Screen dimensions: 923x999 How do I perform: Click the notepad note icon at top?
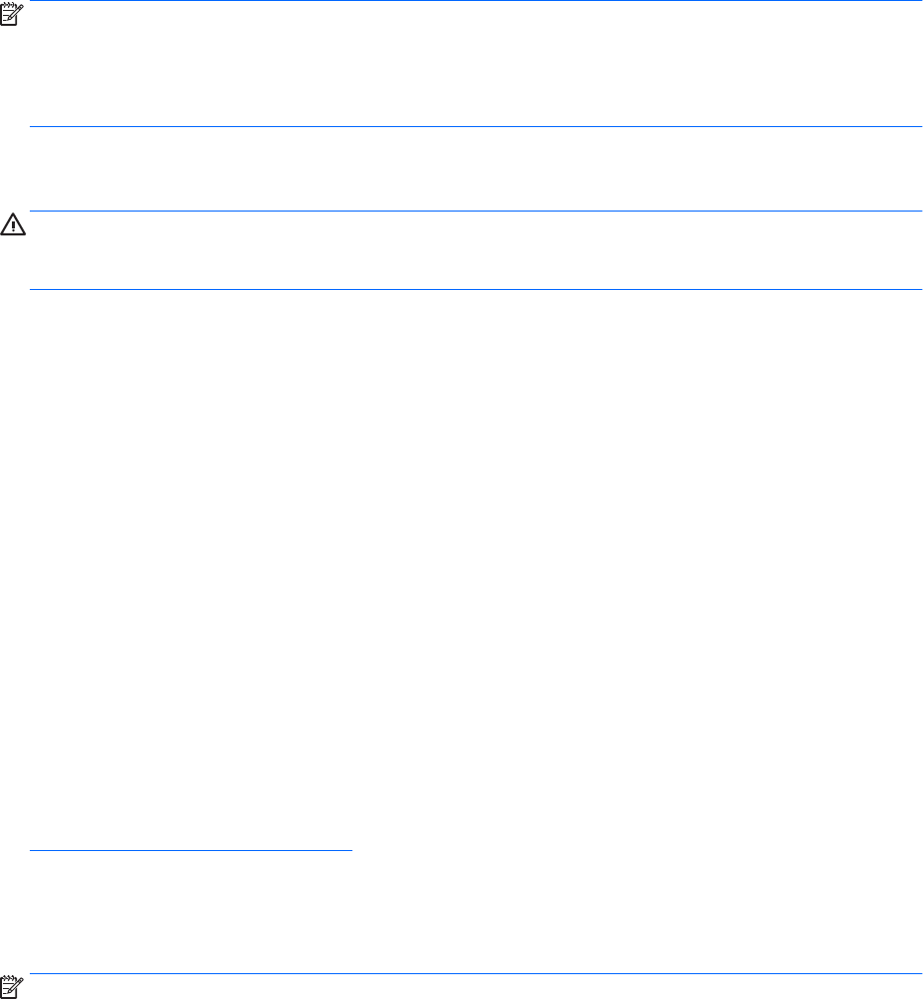[x=12, y=14]
